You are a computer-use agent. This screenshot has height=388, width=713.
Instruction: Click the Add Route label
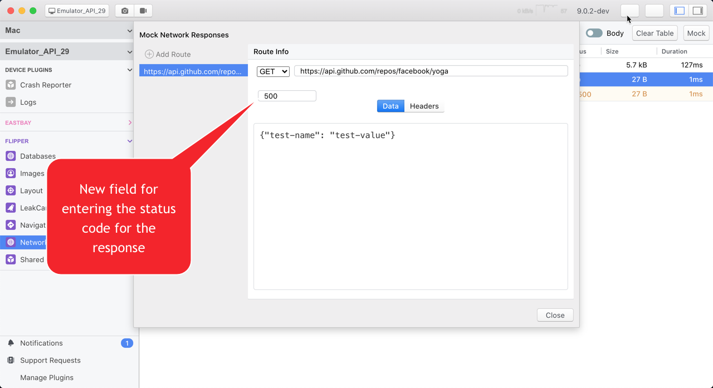pyautogui.click(x=173, y=54)
